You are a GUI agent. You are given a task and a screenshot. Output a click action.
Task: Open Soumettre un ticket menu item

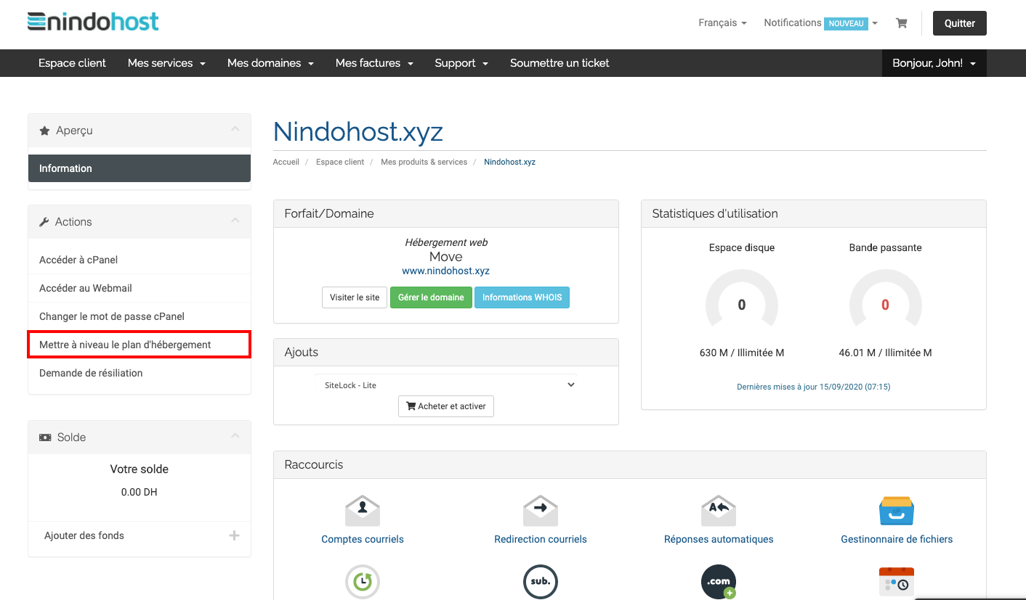pyautogui.click(x=560, y=63)
